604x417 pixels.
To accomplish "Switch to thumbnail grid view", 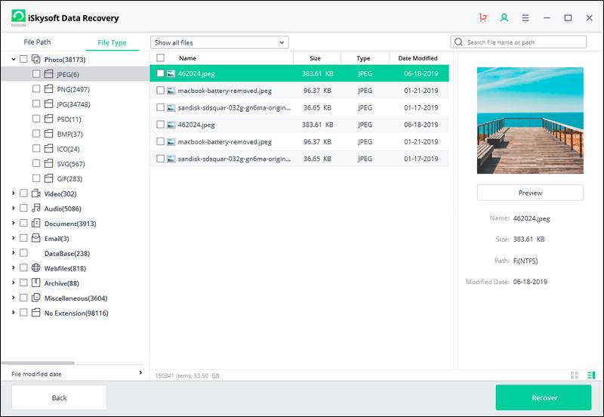I will (x=575, y=375).
